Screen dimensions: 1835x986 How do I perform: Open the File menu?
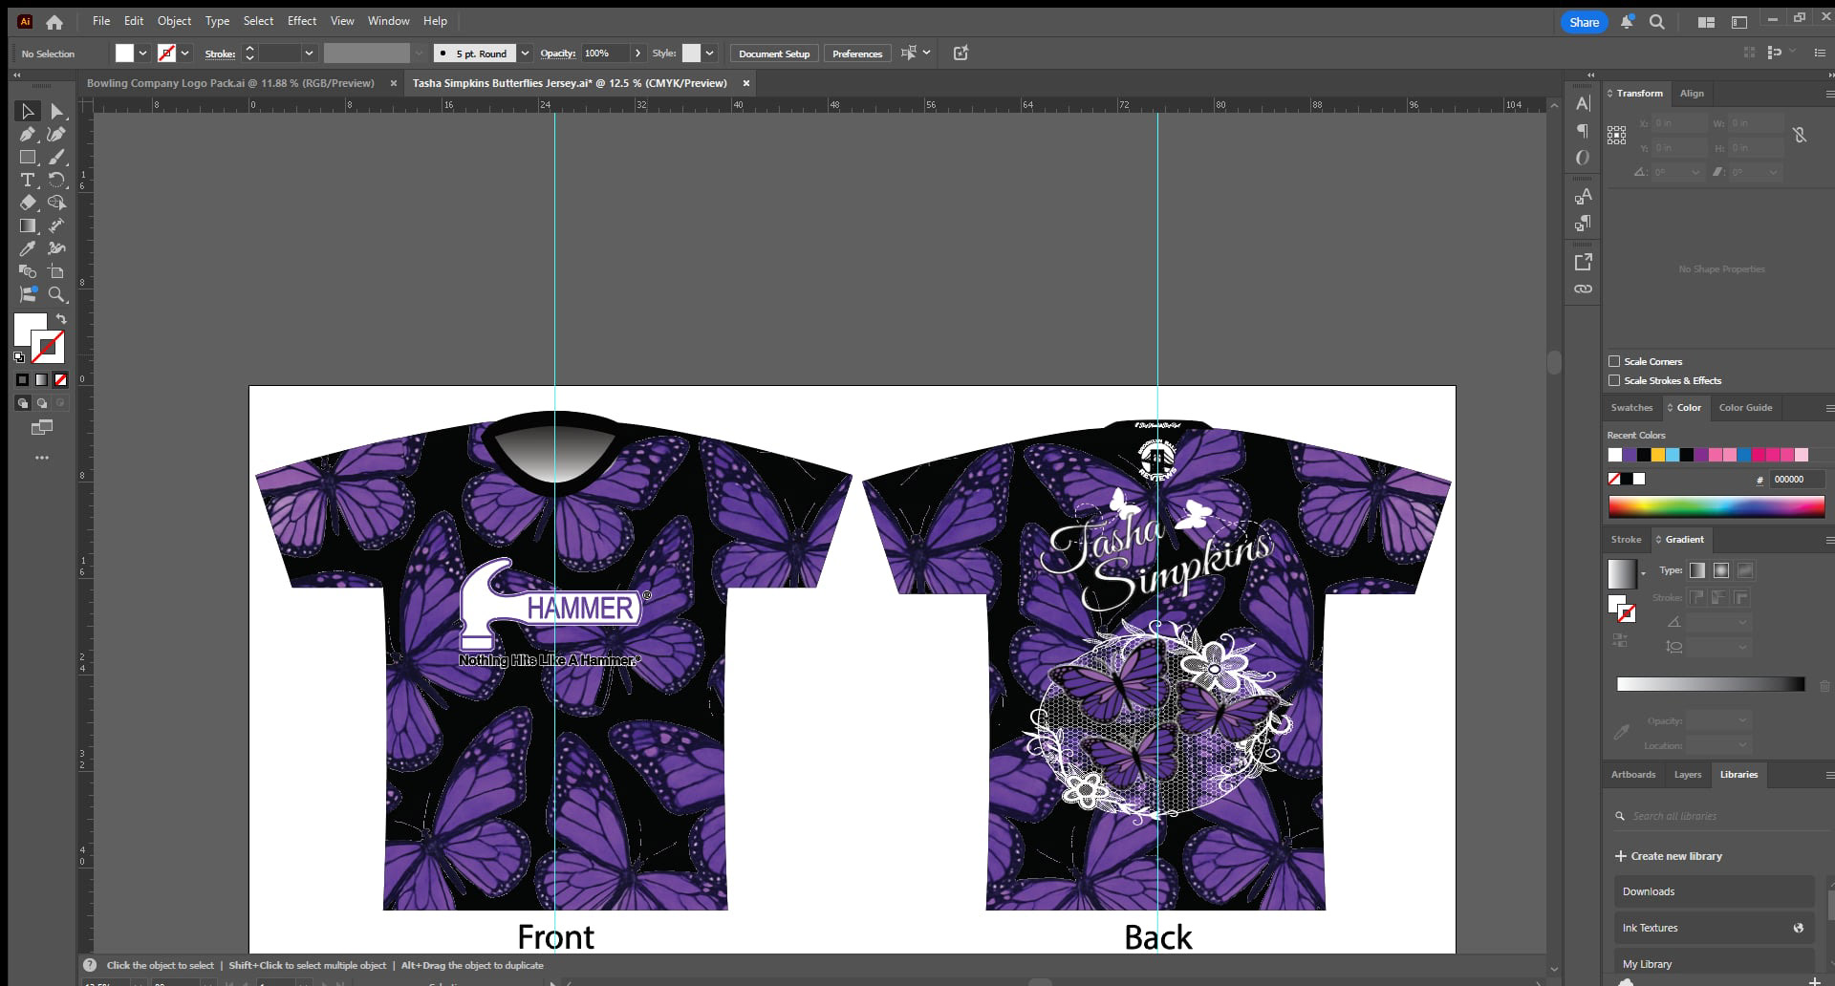click(101, 21)
